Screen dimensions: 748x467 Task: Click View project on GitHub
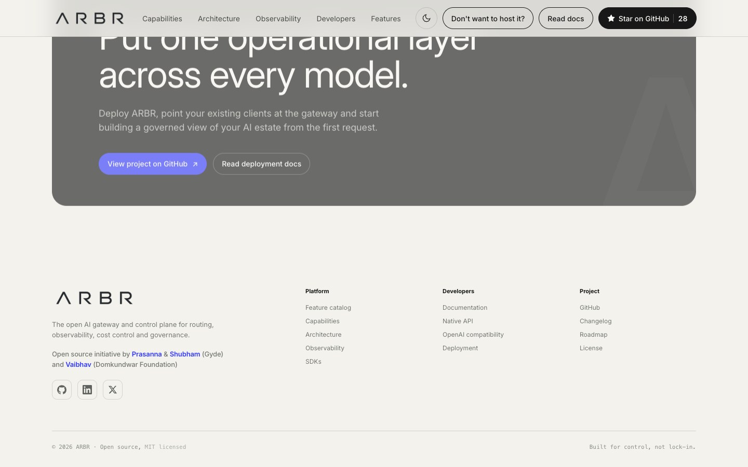[153, 164]
